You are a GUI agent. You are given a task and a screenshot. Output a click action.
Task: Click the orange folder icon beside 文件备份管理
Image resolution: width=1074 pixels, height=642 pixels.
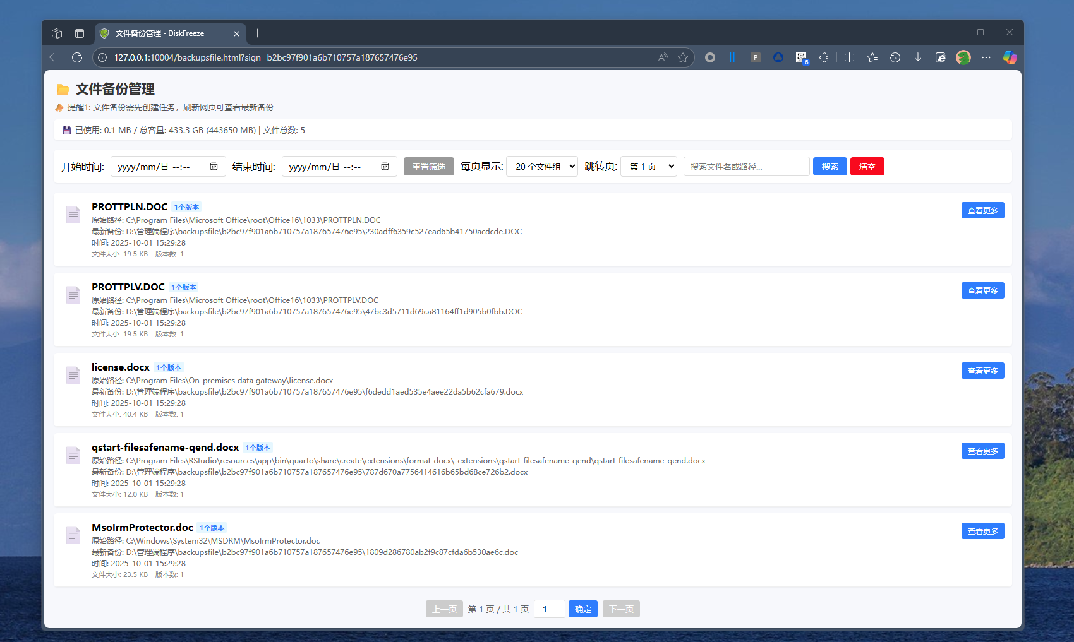[x=63, y=90]
